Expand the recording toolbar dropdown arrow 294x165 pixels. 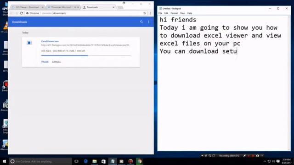[x=202, y=156]
